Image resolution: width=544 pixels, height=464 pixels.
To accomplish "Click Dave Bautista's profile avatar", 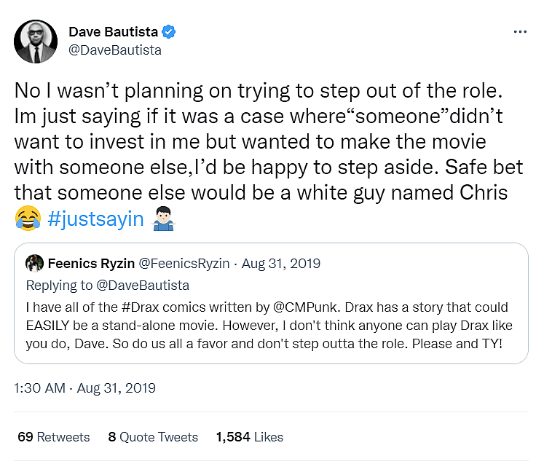I will coord(36,41).
